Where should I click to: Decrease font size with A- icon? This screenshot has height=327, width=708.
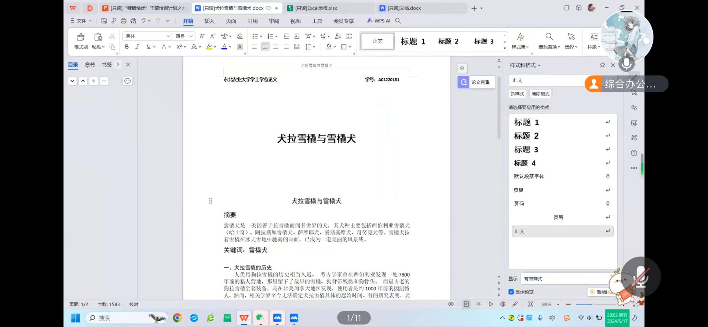(213, 36)
